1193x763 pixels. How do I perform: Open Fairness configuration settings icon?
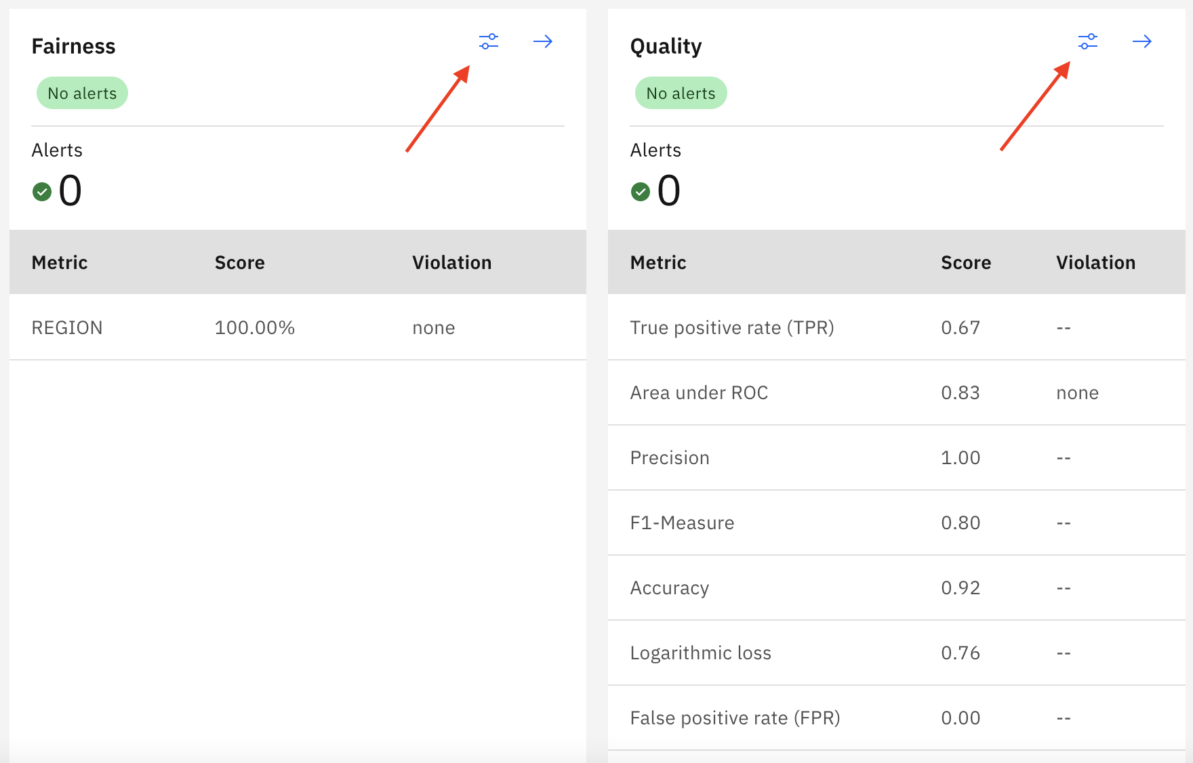pos(489,41)
